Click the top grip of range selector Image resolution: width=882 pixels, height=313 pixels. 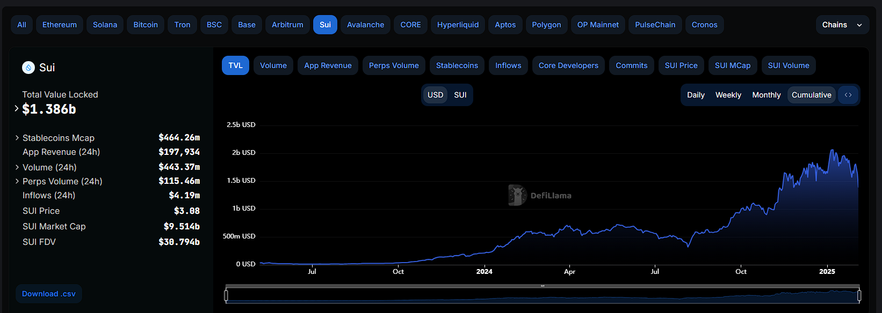pos(543,286)
